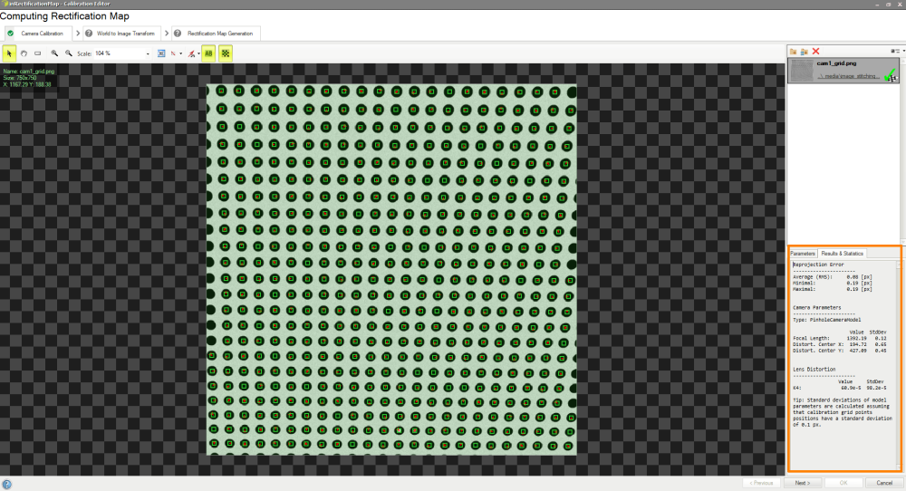
Task: Click the Name: cam1_grid.png overlay text
Action: [29, 72]
